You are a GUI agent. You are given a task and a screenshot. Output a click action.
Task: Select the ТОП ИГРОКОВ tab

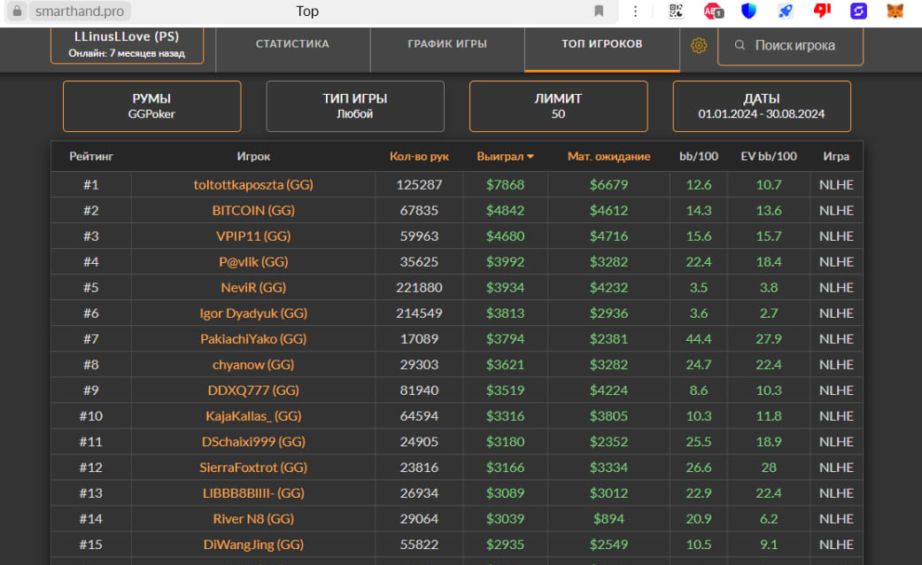[601, 44]
